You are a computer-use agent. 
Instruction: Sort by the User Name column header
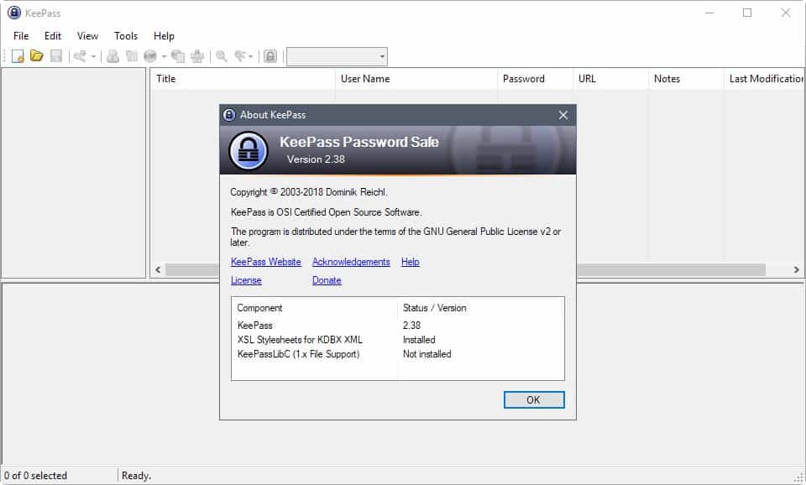click(416, 79)
